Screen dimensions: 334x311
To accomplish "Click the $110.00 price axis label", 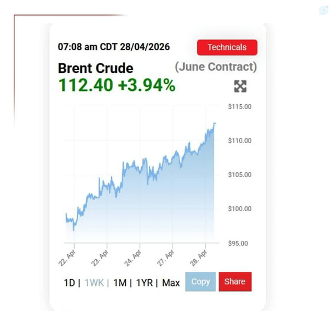I will pos(239,140).
